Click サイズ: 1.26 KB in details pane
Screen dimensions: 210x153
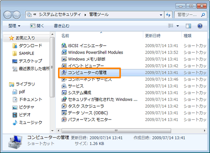click(89, 144)
